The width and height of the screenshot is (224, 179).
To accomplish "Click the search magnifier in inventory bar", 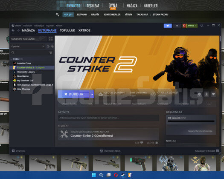I will pos(58,14).
